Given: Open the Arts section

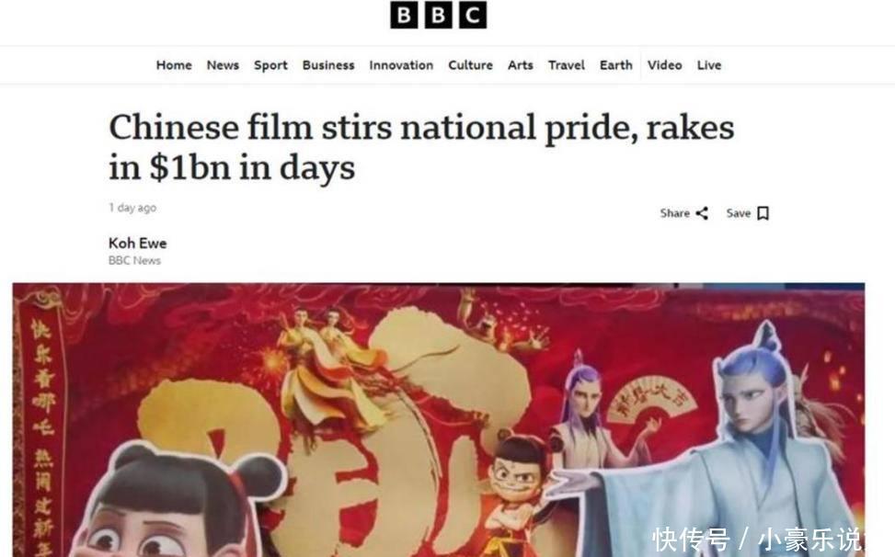Looking at the screenshot, I should [x=521, y=65].
